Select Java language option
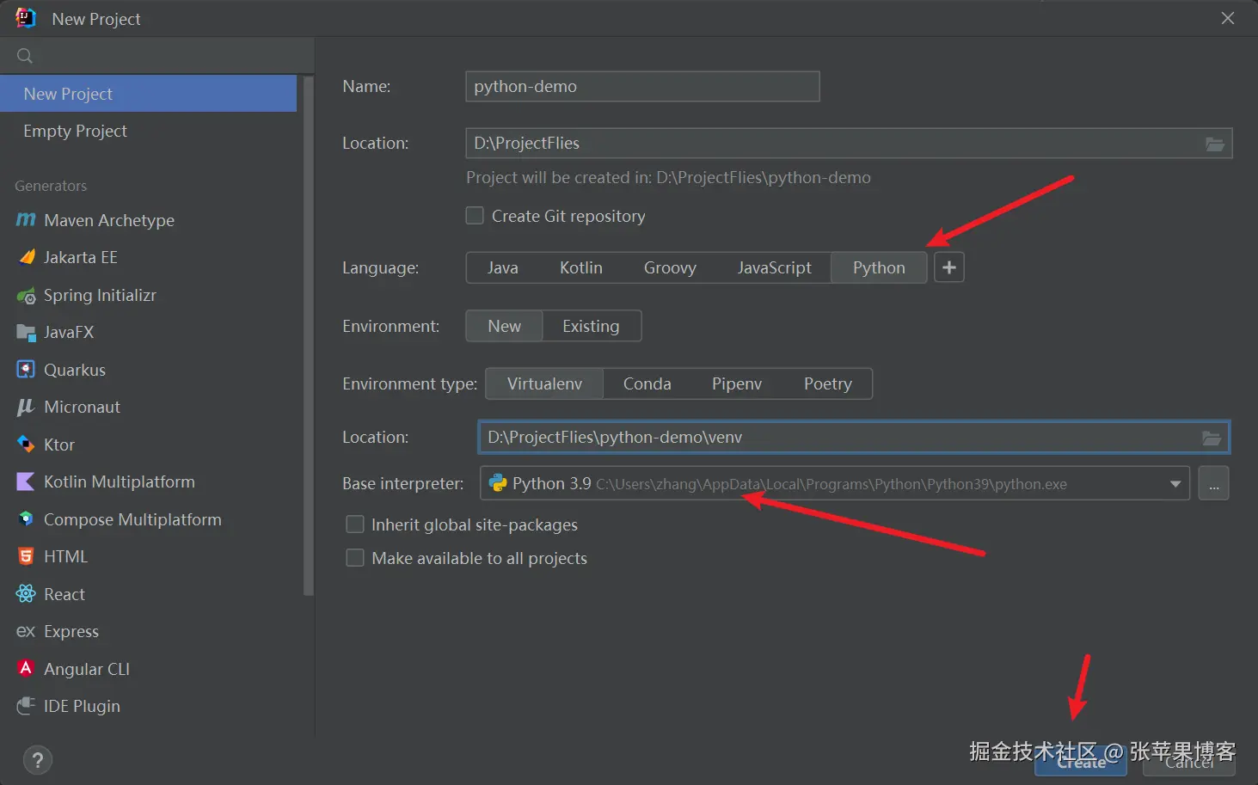This screenshot has height=785, width=1258. [503, 267]
